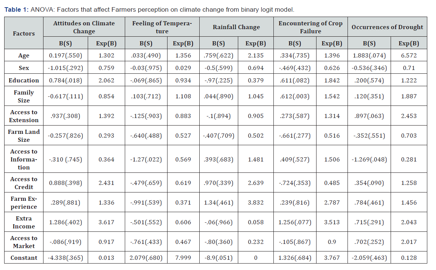Click the Access to Information row label
The image size is (436, 270).
coord(24,159)
